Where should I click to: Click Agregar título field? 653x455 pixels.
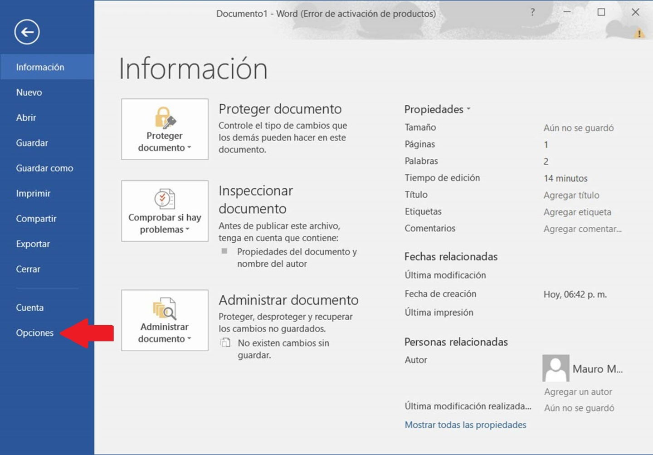pos(571,195)
